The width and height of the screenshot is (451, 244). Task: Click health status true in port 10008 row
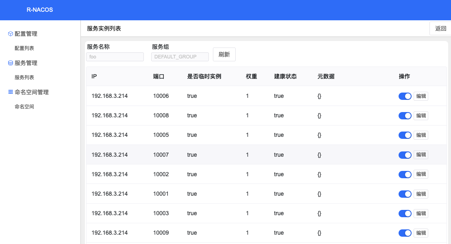pyautogui.click(x=279, y=116)
